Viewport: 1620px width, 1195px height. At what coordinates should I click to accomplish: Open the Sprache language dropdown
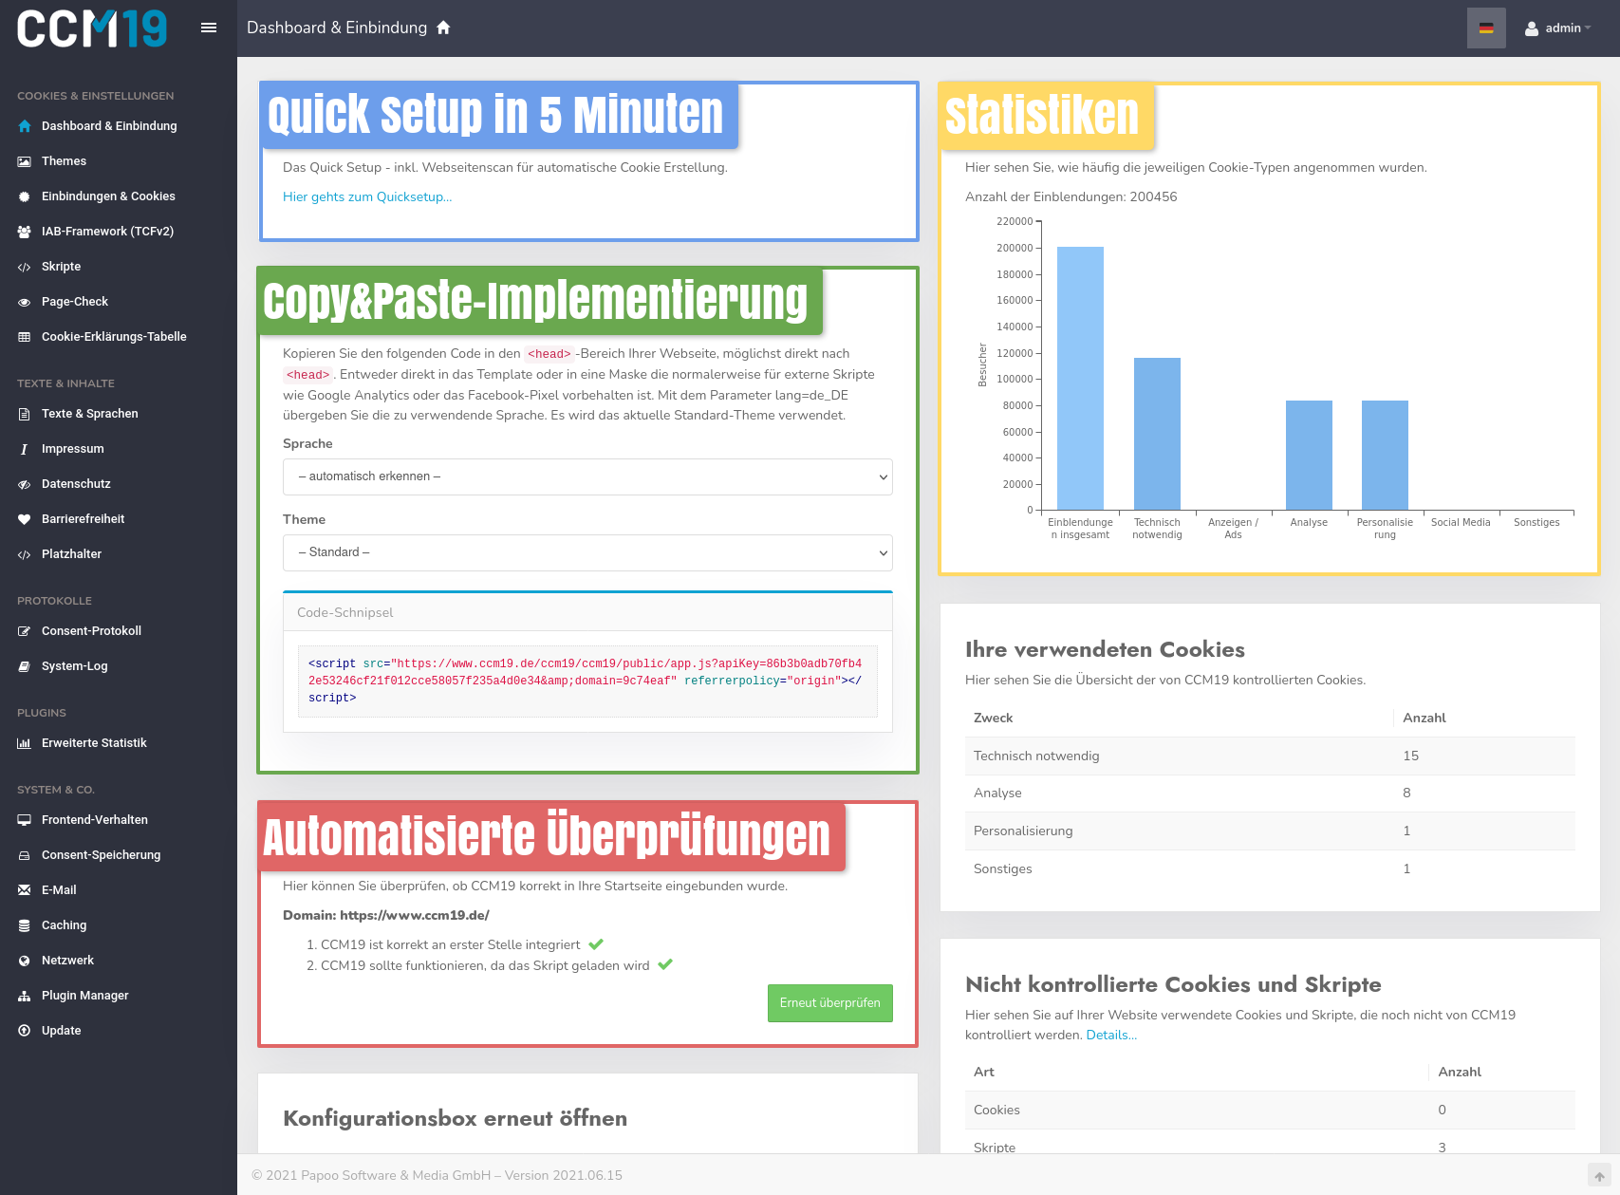point(587,476)
